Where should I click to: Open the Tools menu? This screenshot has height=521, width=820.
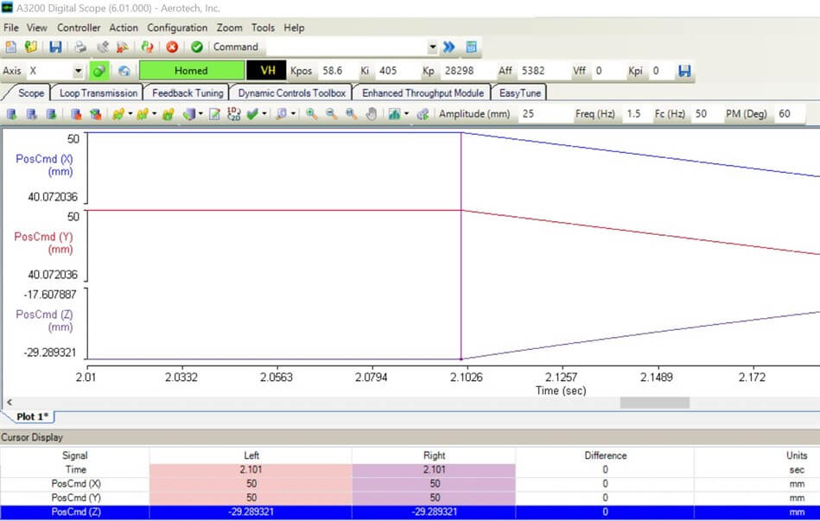coord(263,28)
